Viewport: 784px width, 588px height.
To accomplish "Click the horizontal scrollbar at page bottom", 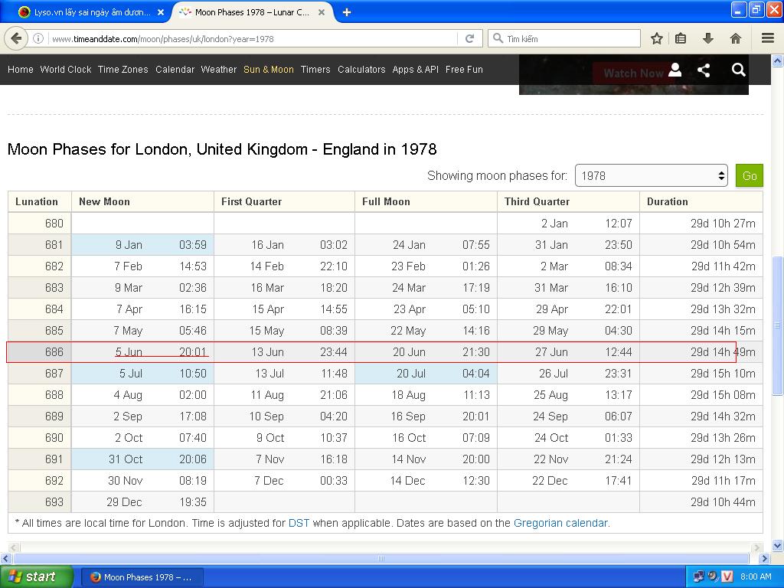I will point(381,558).
